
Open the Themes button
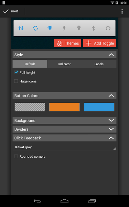(67, 43)
